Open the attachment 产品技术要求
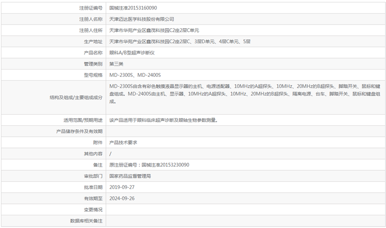 [123, 143]
